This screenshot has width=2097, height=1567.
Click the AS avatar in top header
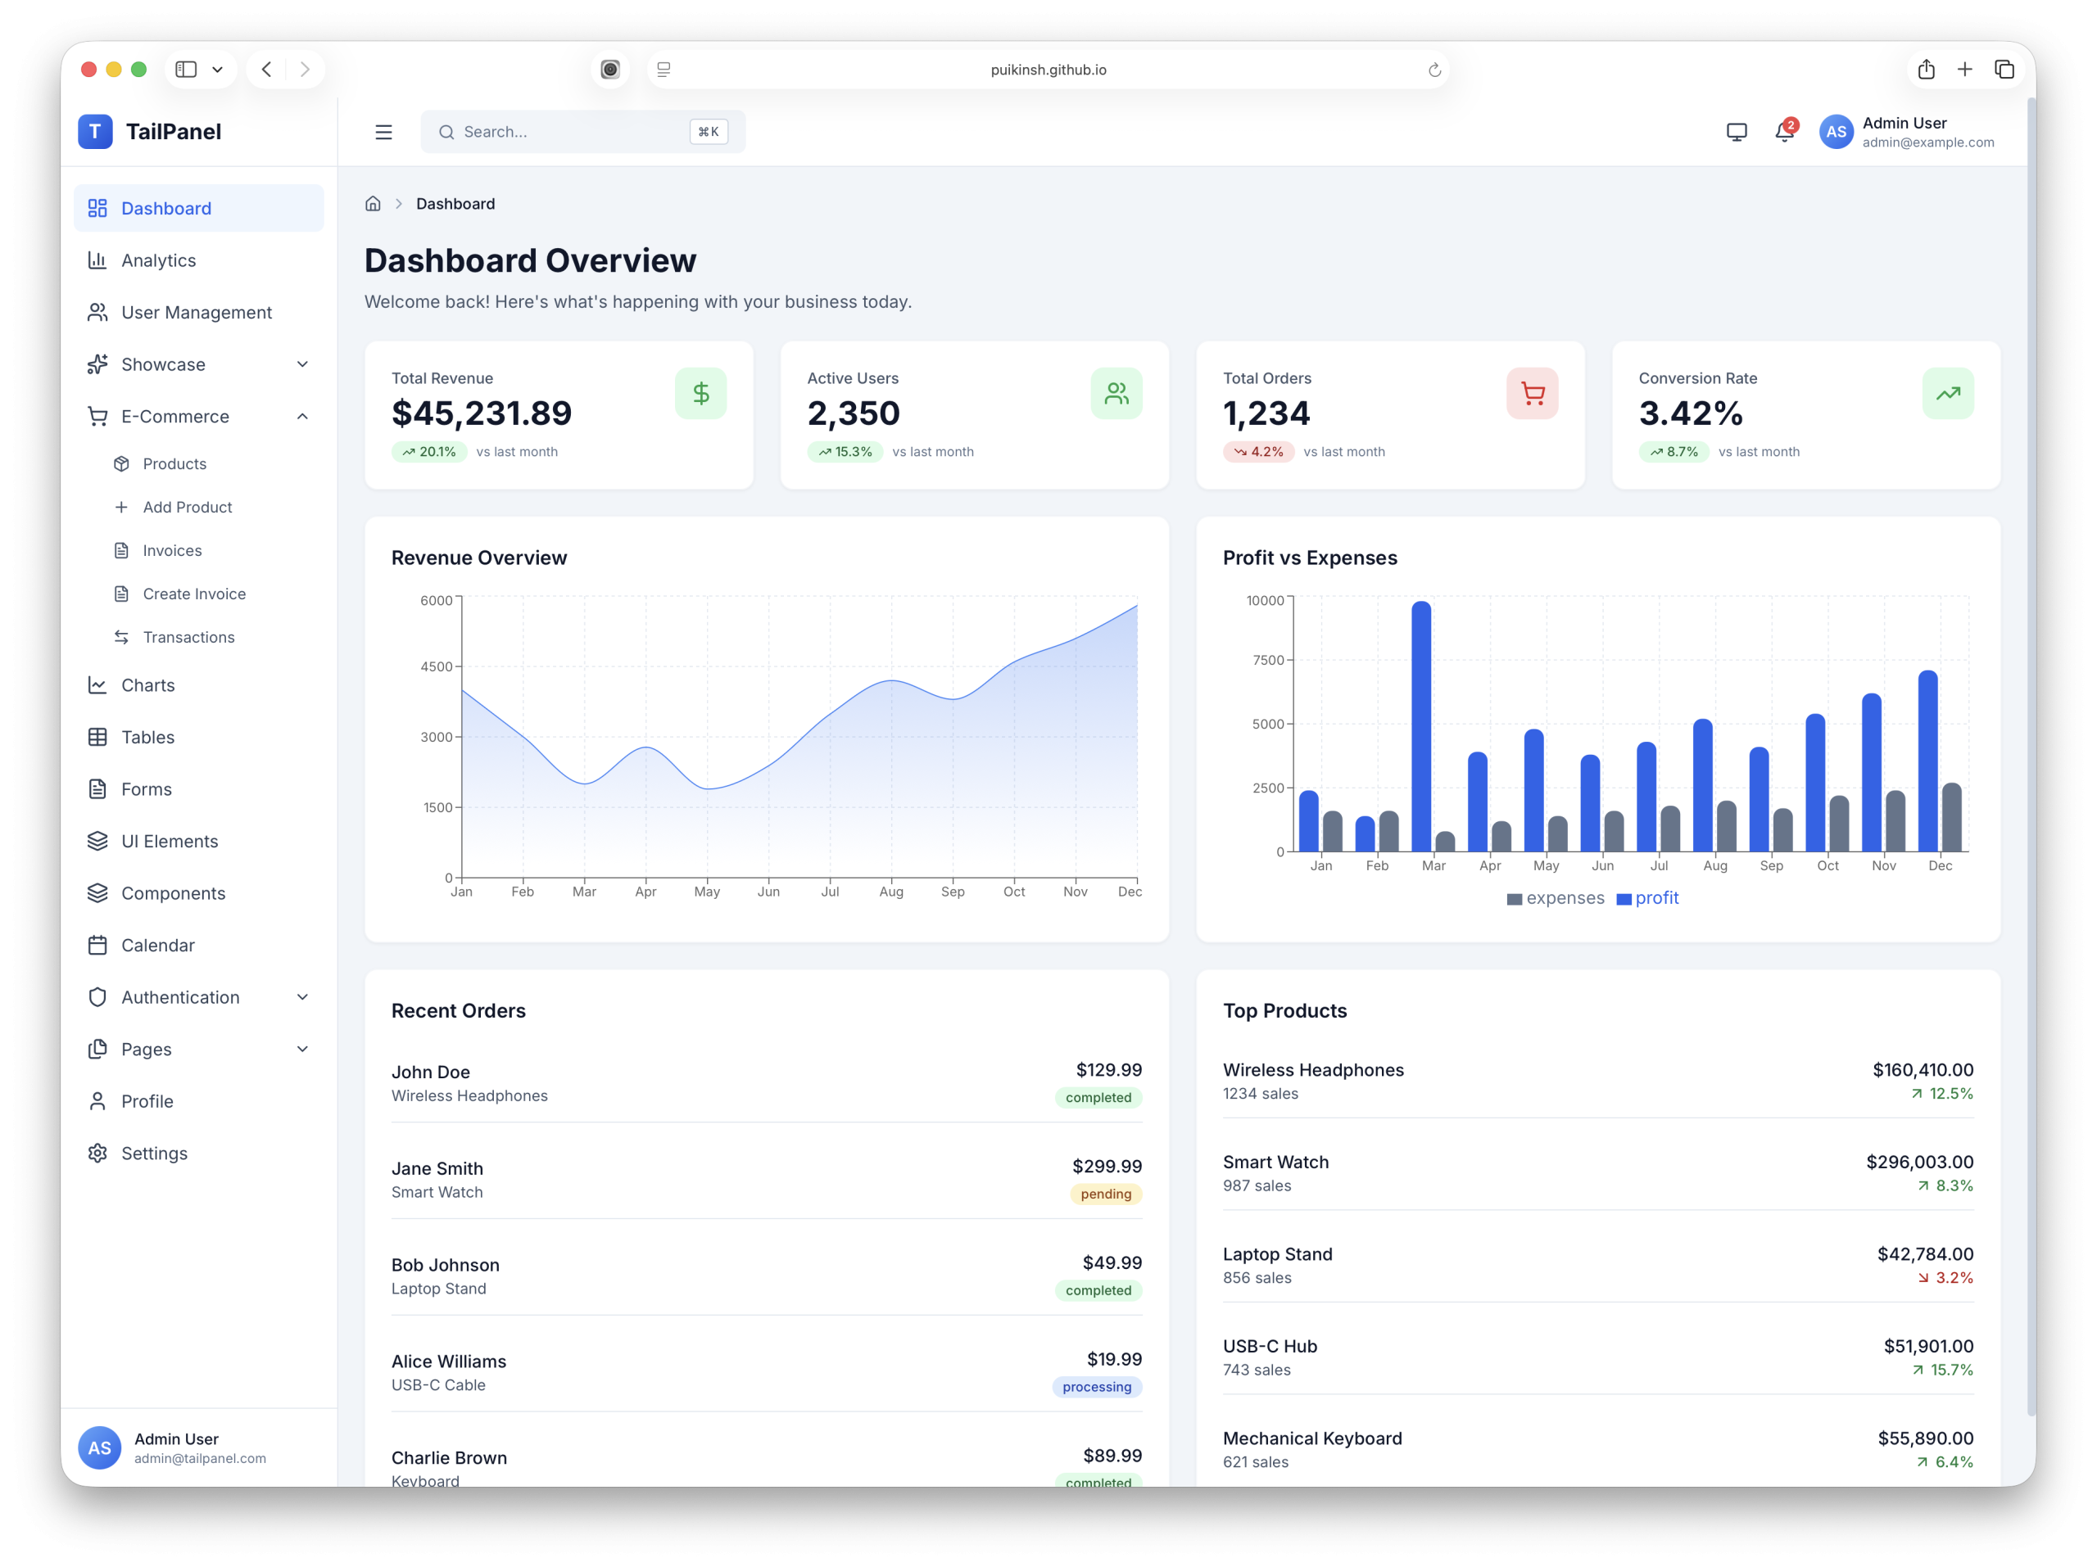pos(1836,132)
